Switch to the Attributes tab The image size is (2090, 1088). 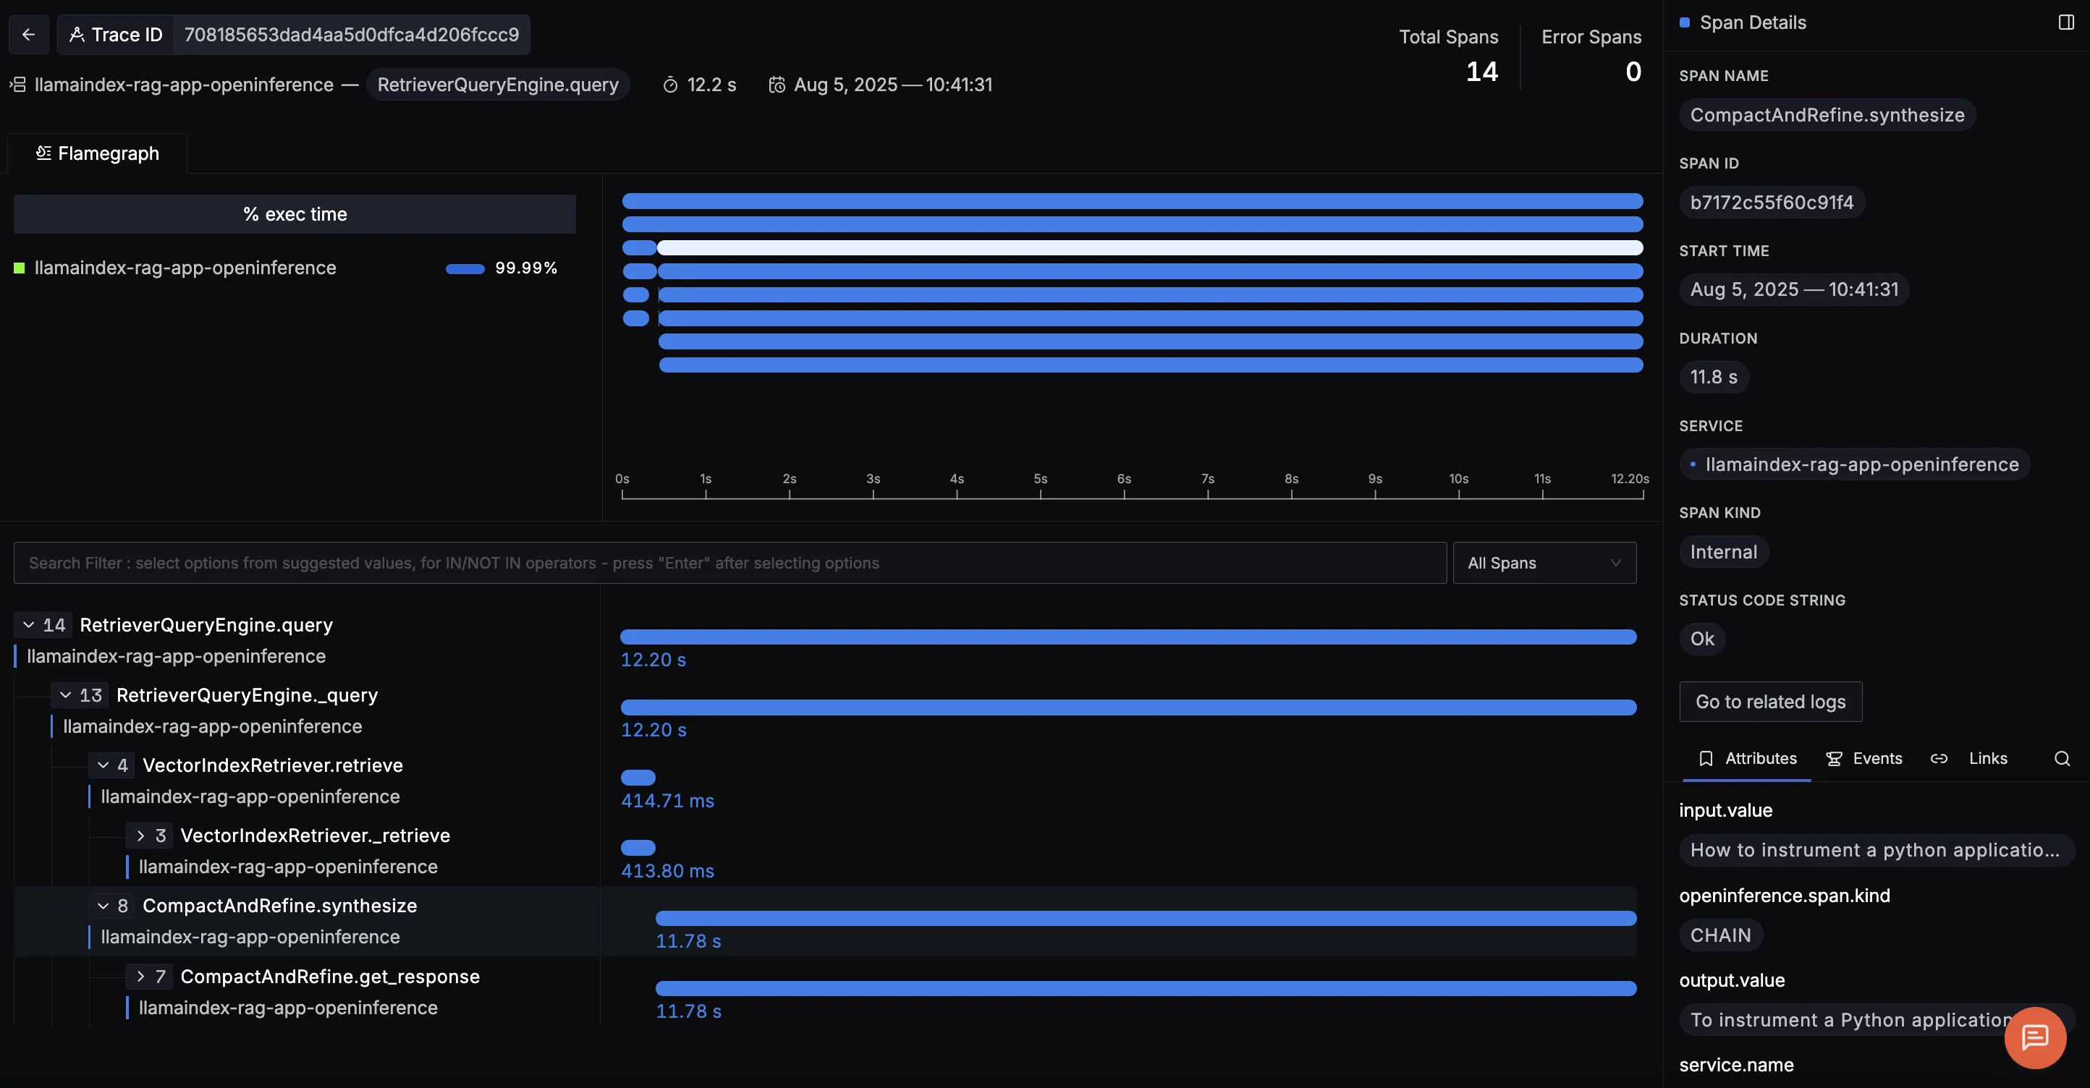pyautogui.click(x=1748, y=759)
